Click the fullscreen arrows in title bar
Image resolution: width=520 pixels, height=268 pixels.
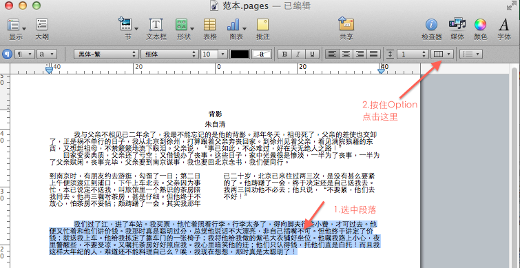pos(511,6)
